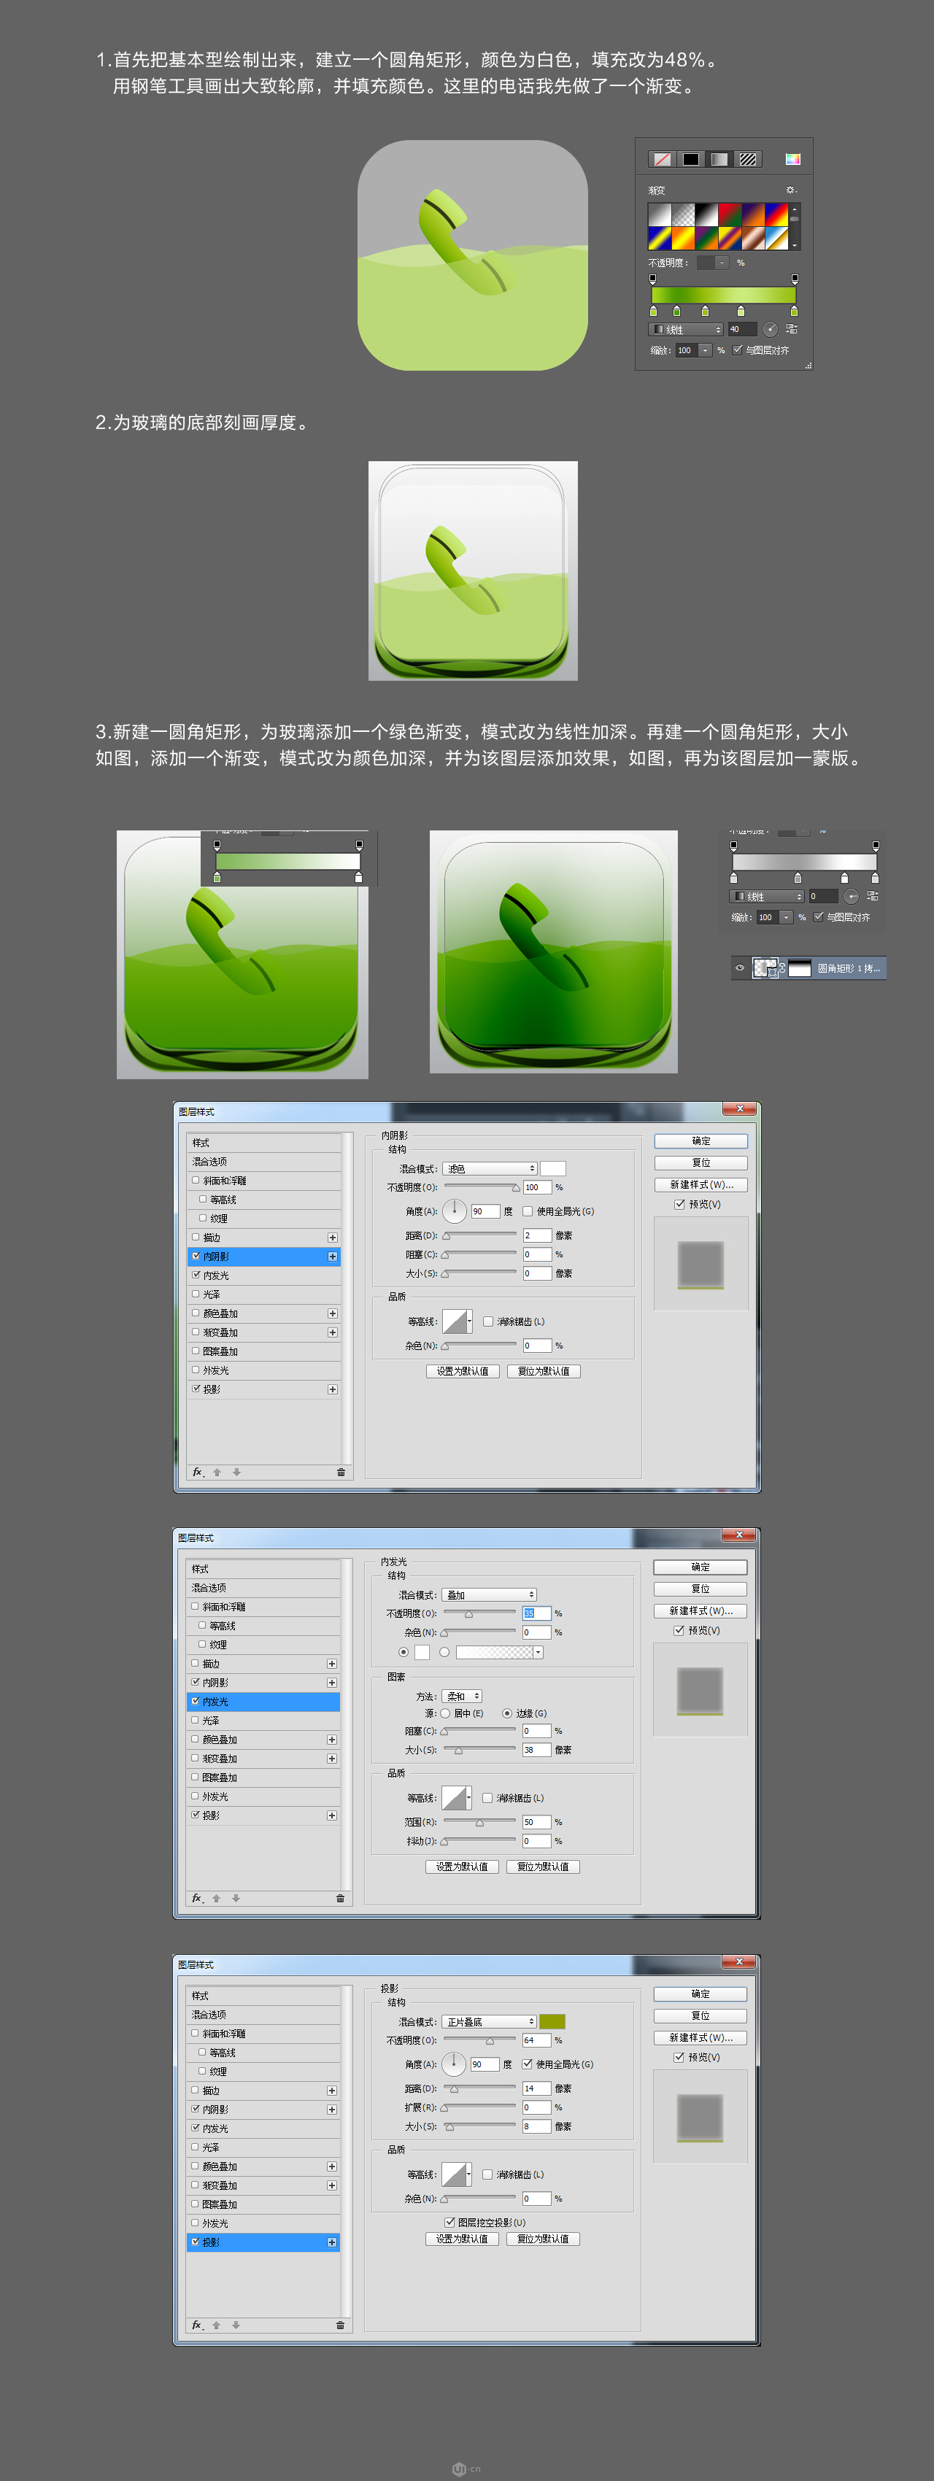Select the striped pattern fill icon

(x=748, y=159)
